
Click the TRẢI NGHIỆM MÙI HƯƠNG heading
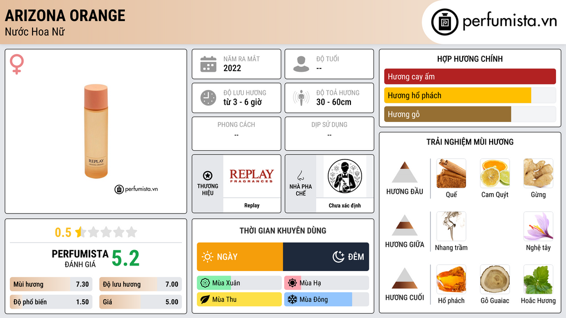tap(470, 142)
